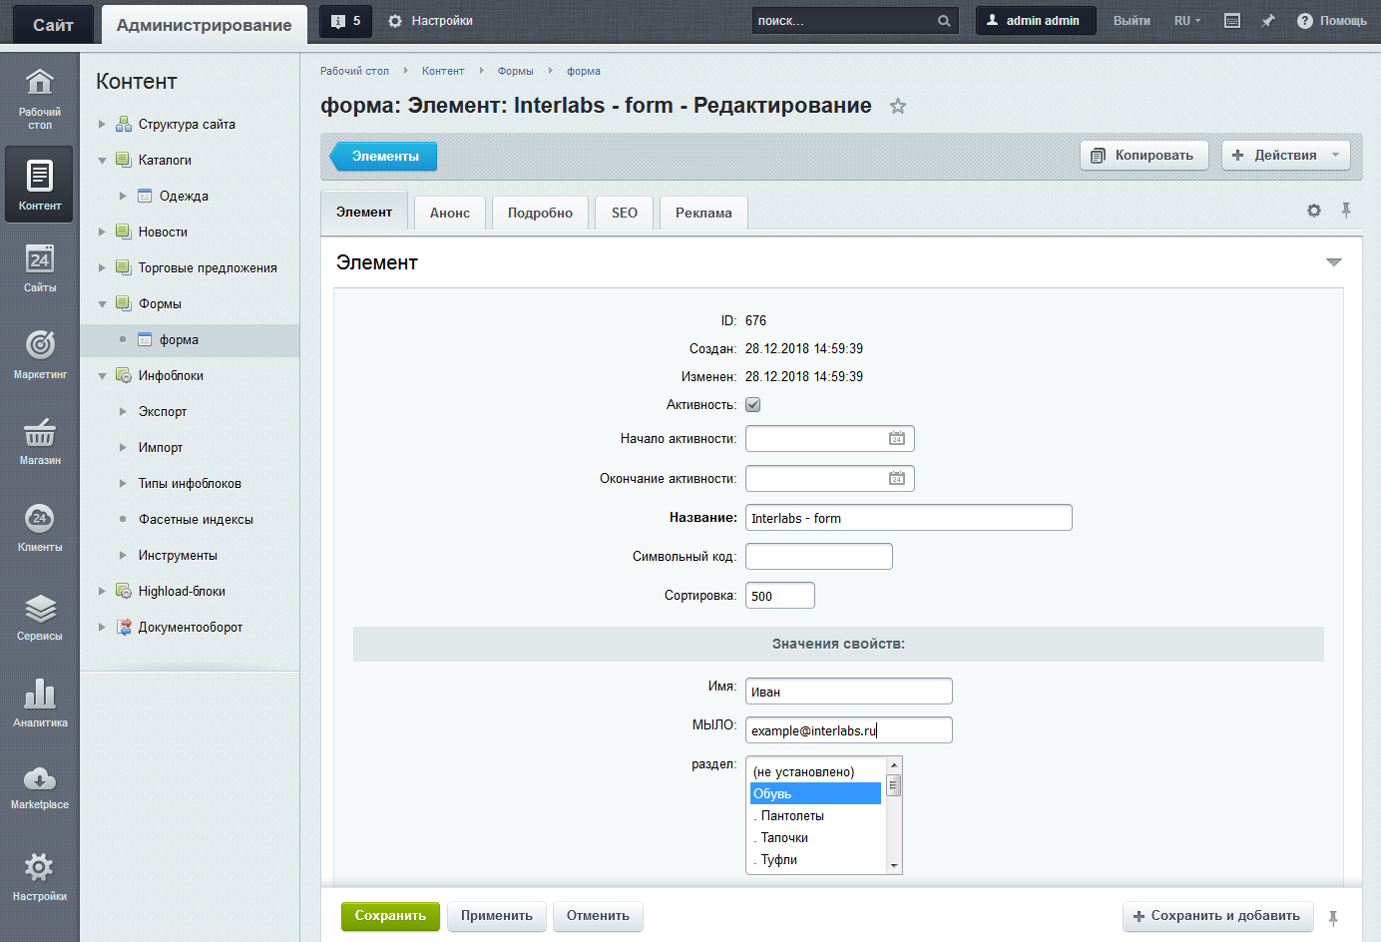1381x942 pixels.
Task: Click the Сортировка input field
Action: (x=779, y=596)
